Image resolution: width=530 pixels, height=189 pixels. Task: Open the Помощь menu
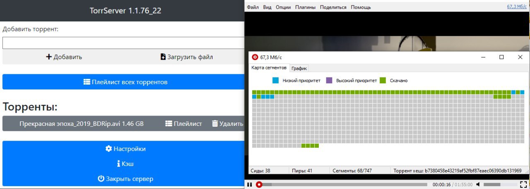[361, 7]
